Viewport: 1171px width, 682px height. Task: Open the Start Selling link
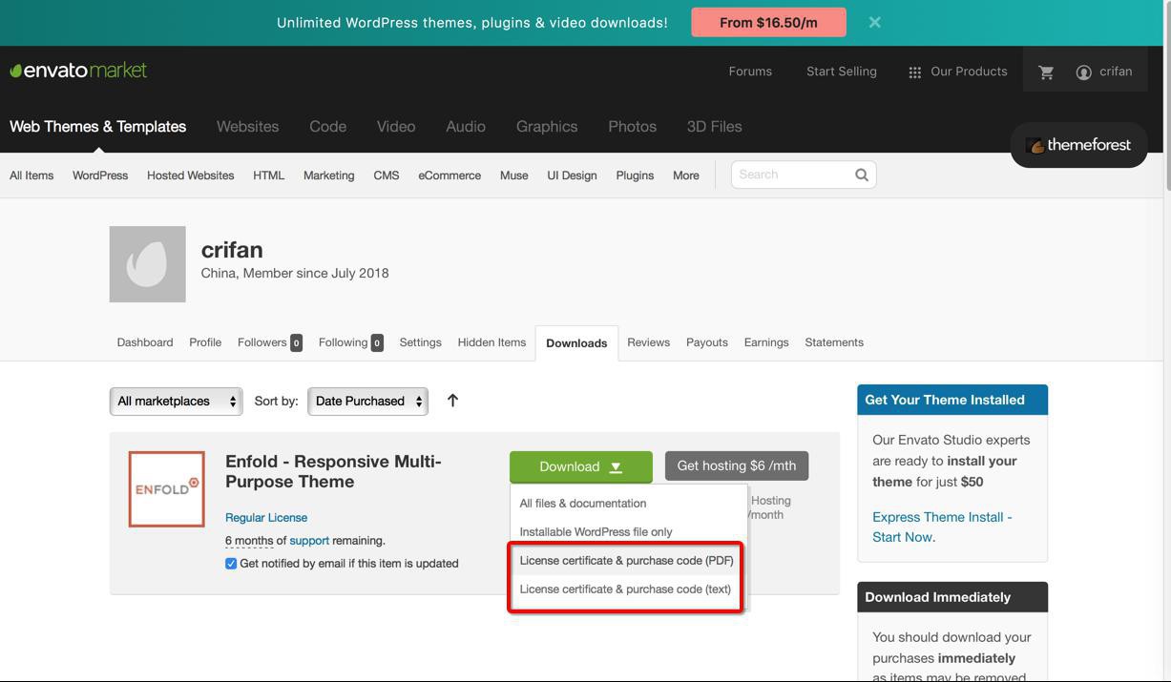click(x=842, y=72)
